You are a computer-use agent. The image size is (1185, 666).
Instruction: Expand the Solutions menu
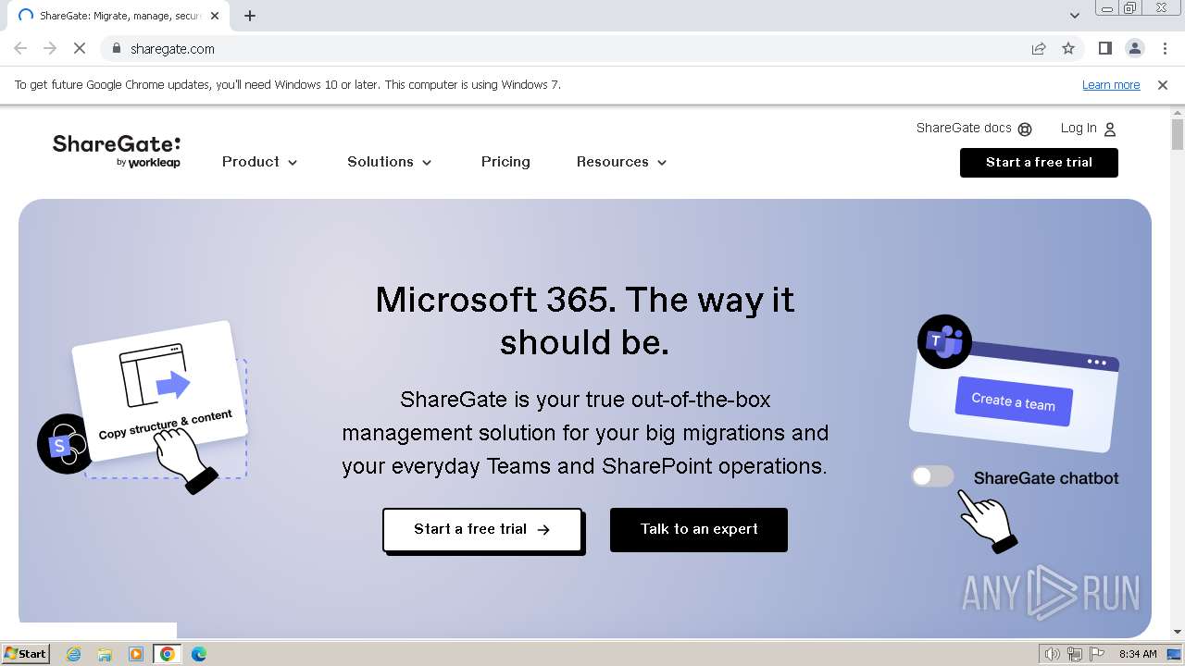click(390, 162)
